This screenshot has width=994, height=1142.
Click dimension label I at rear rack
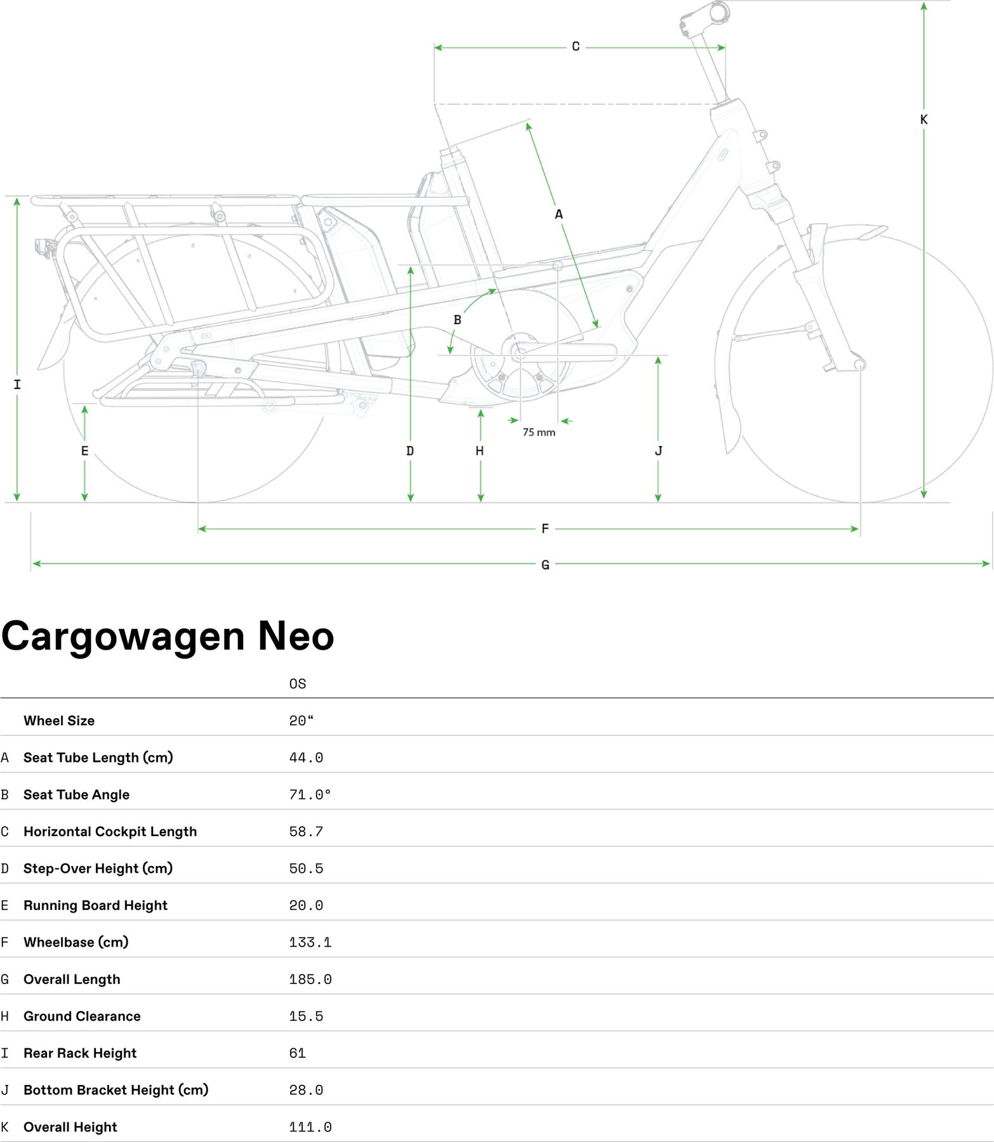17,384
